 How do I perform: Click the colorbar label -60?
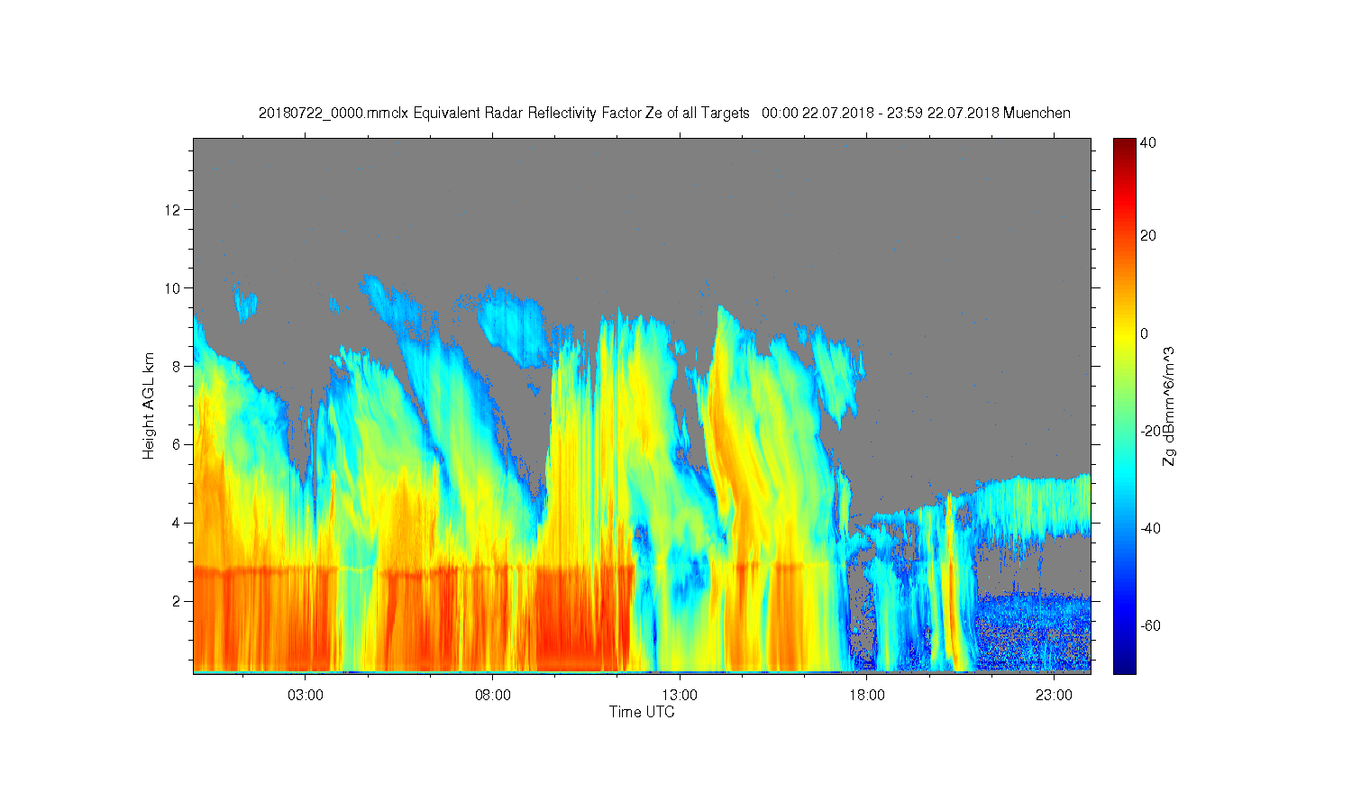click(x=1148, y=625)
